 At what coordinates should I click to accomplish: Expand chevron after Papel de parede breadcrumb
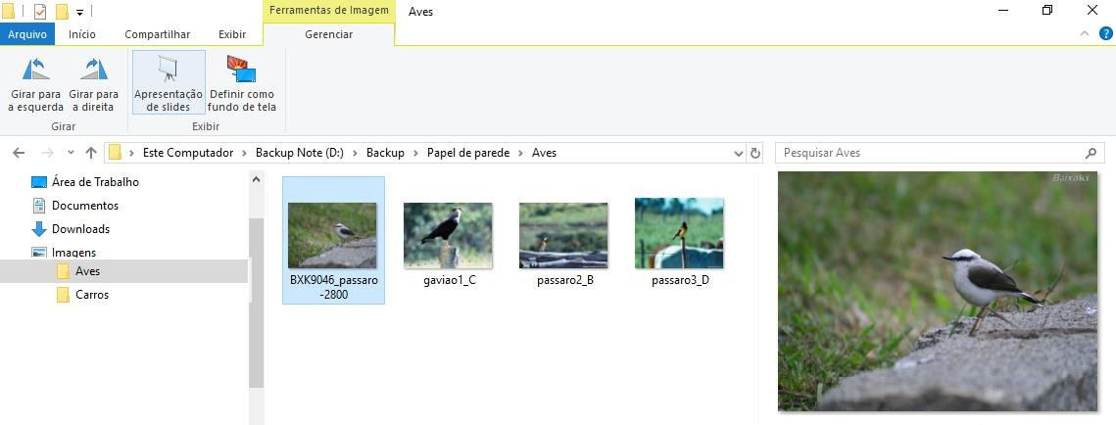point(521,153)
